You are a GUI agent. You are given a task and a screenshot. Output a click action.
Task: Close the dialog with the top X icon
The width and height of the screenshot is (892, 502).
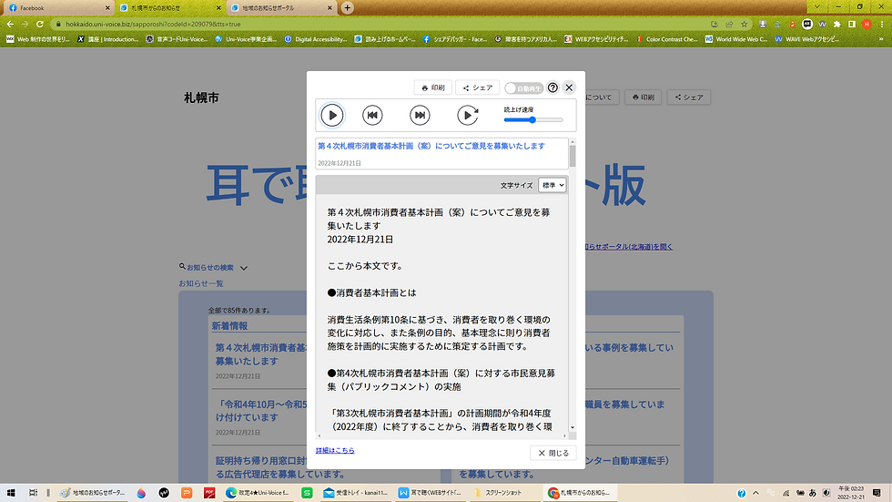pyautogui.click(x=569, y=87)
